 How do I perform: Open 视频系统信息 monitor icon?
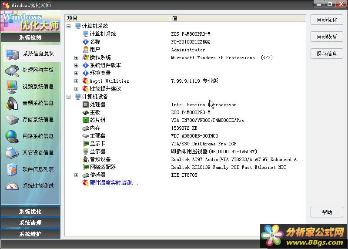pyautogui.click(x=12, y=87)
